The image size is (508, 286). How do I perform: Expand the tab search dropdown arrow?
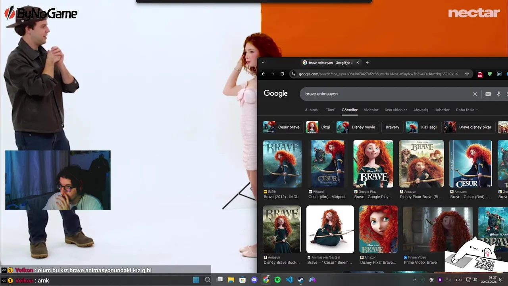[262, 62]
